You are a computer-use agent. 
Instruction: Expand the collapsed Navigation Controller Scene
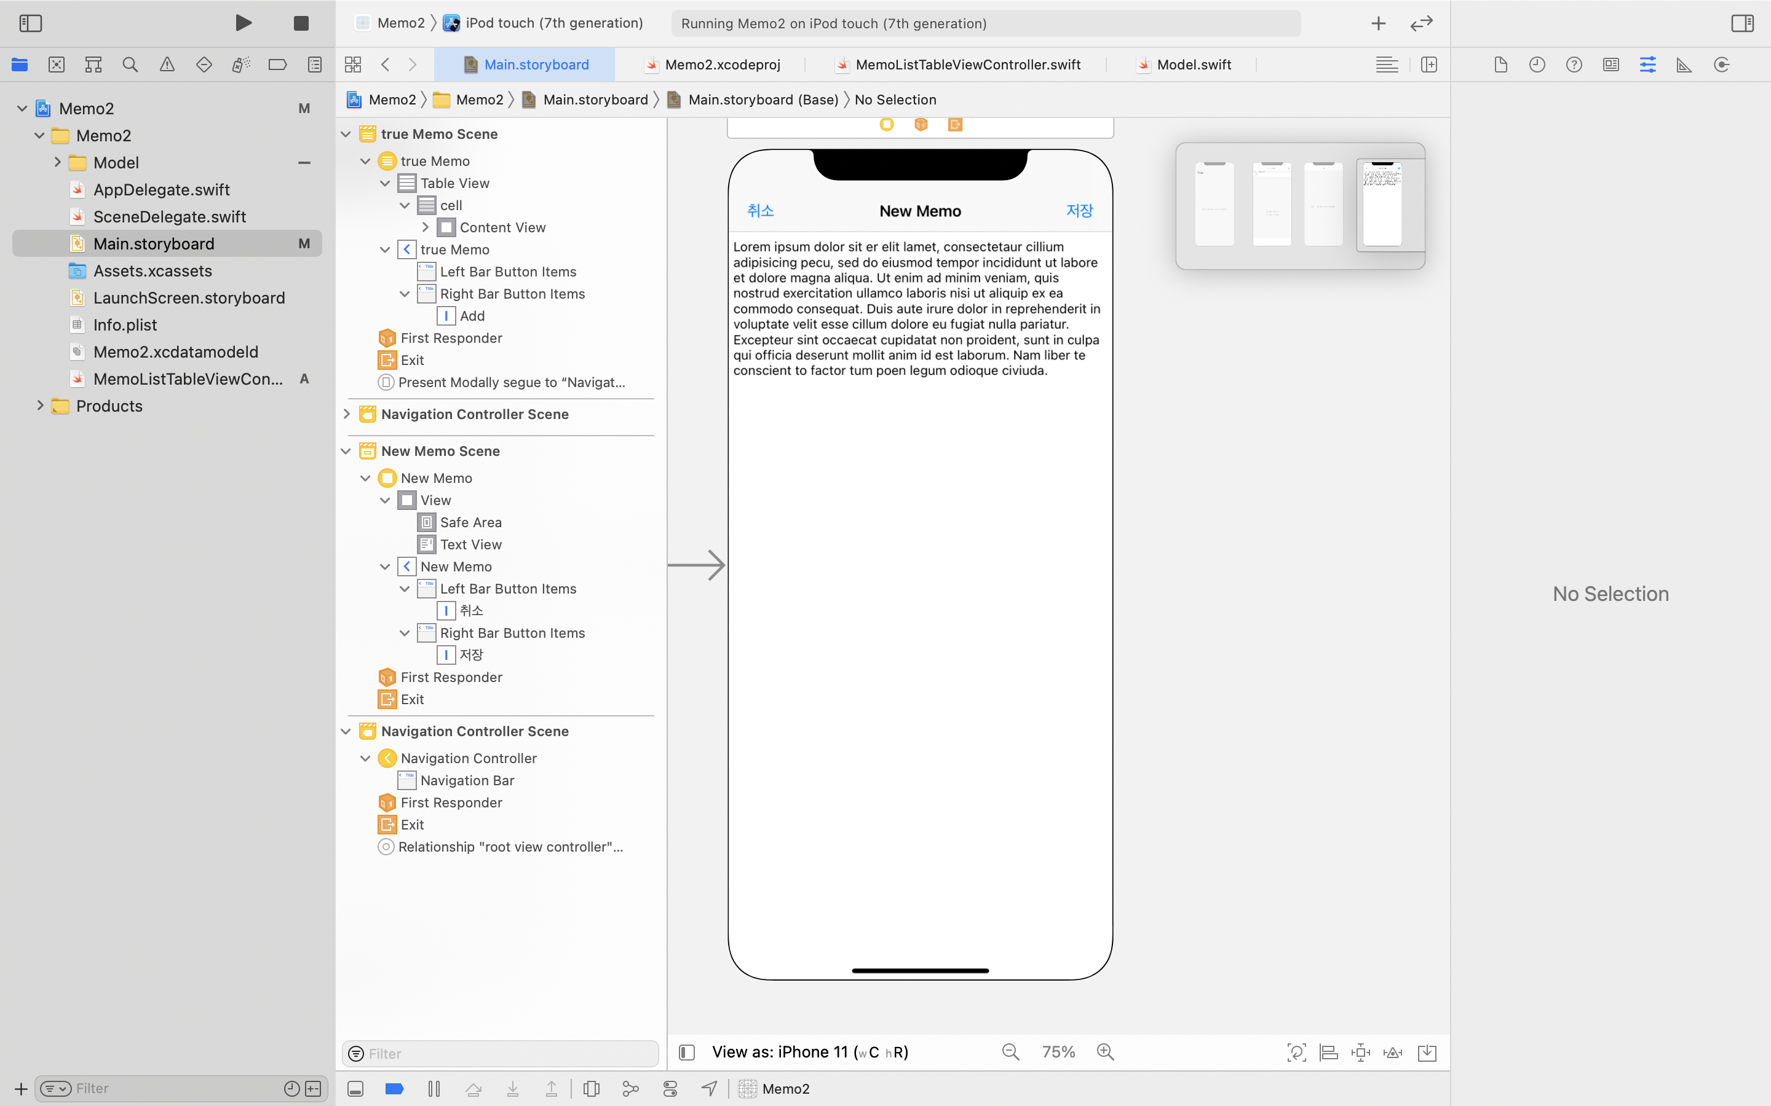click(347, 414)
